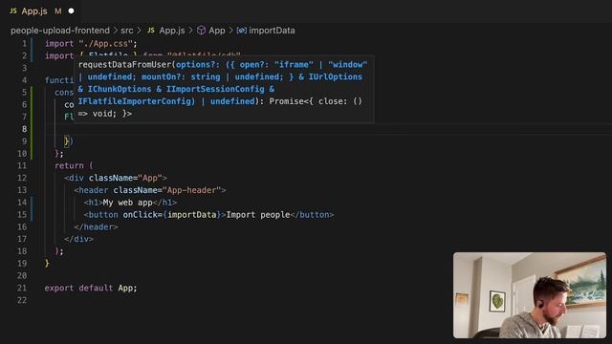Screen dimensions: 612x344
Task: Click line number 1 in gutter
Action: (x=24, y=44)
